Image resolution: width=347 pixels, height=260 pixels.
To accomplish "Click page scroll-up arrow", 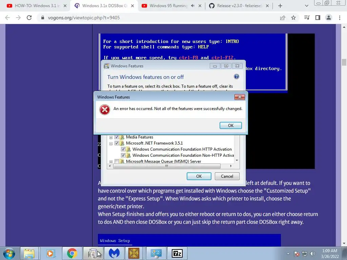I will [344, 27].
